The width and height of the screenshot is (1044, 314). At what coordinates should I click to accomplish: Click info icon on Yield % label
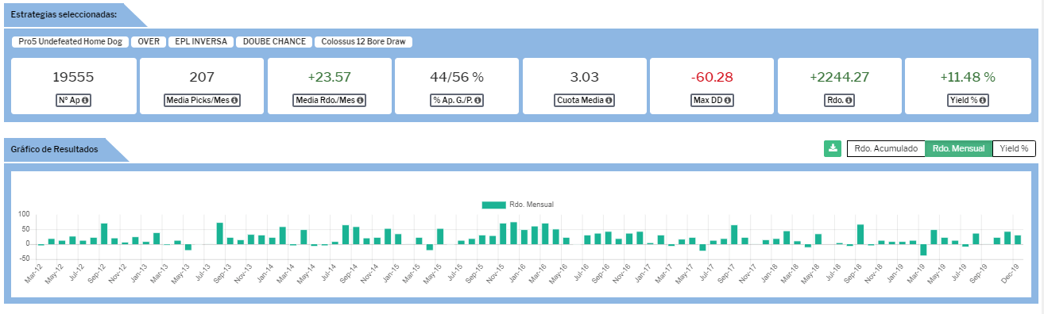tap(984, 101)
